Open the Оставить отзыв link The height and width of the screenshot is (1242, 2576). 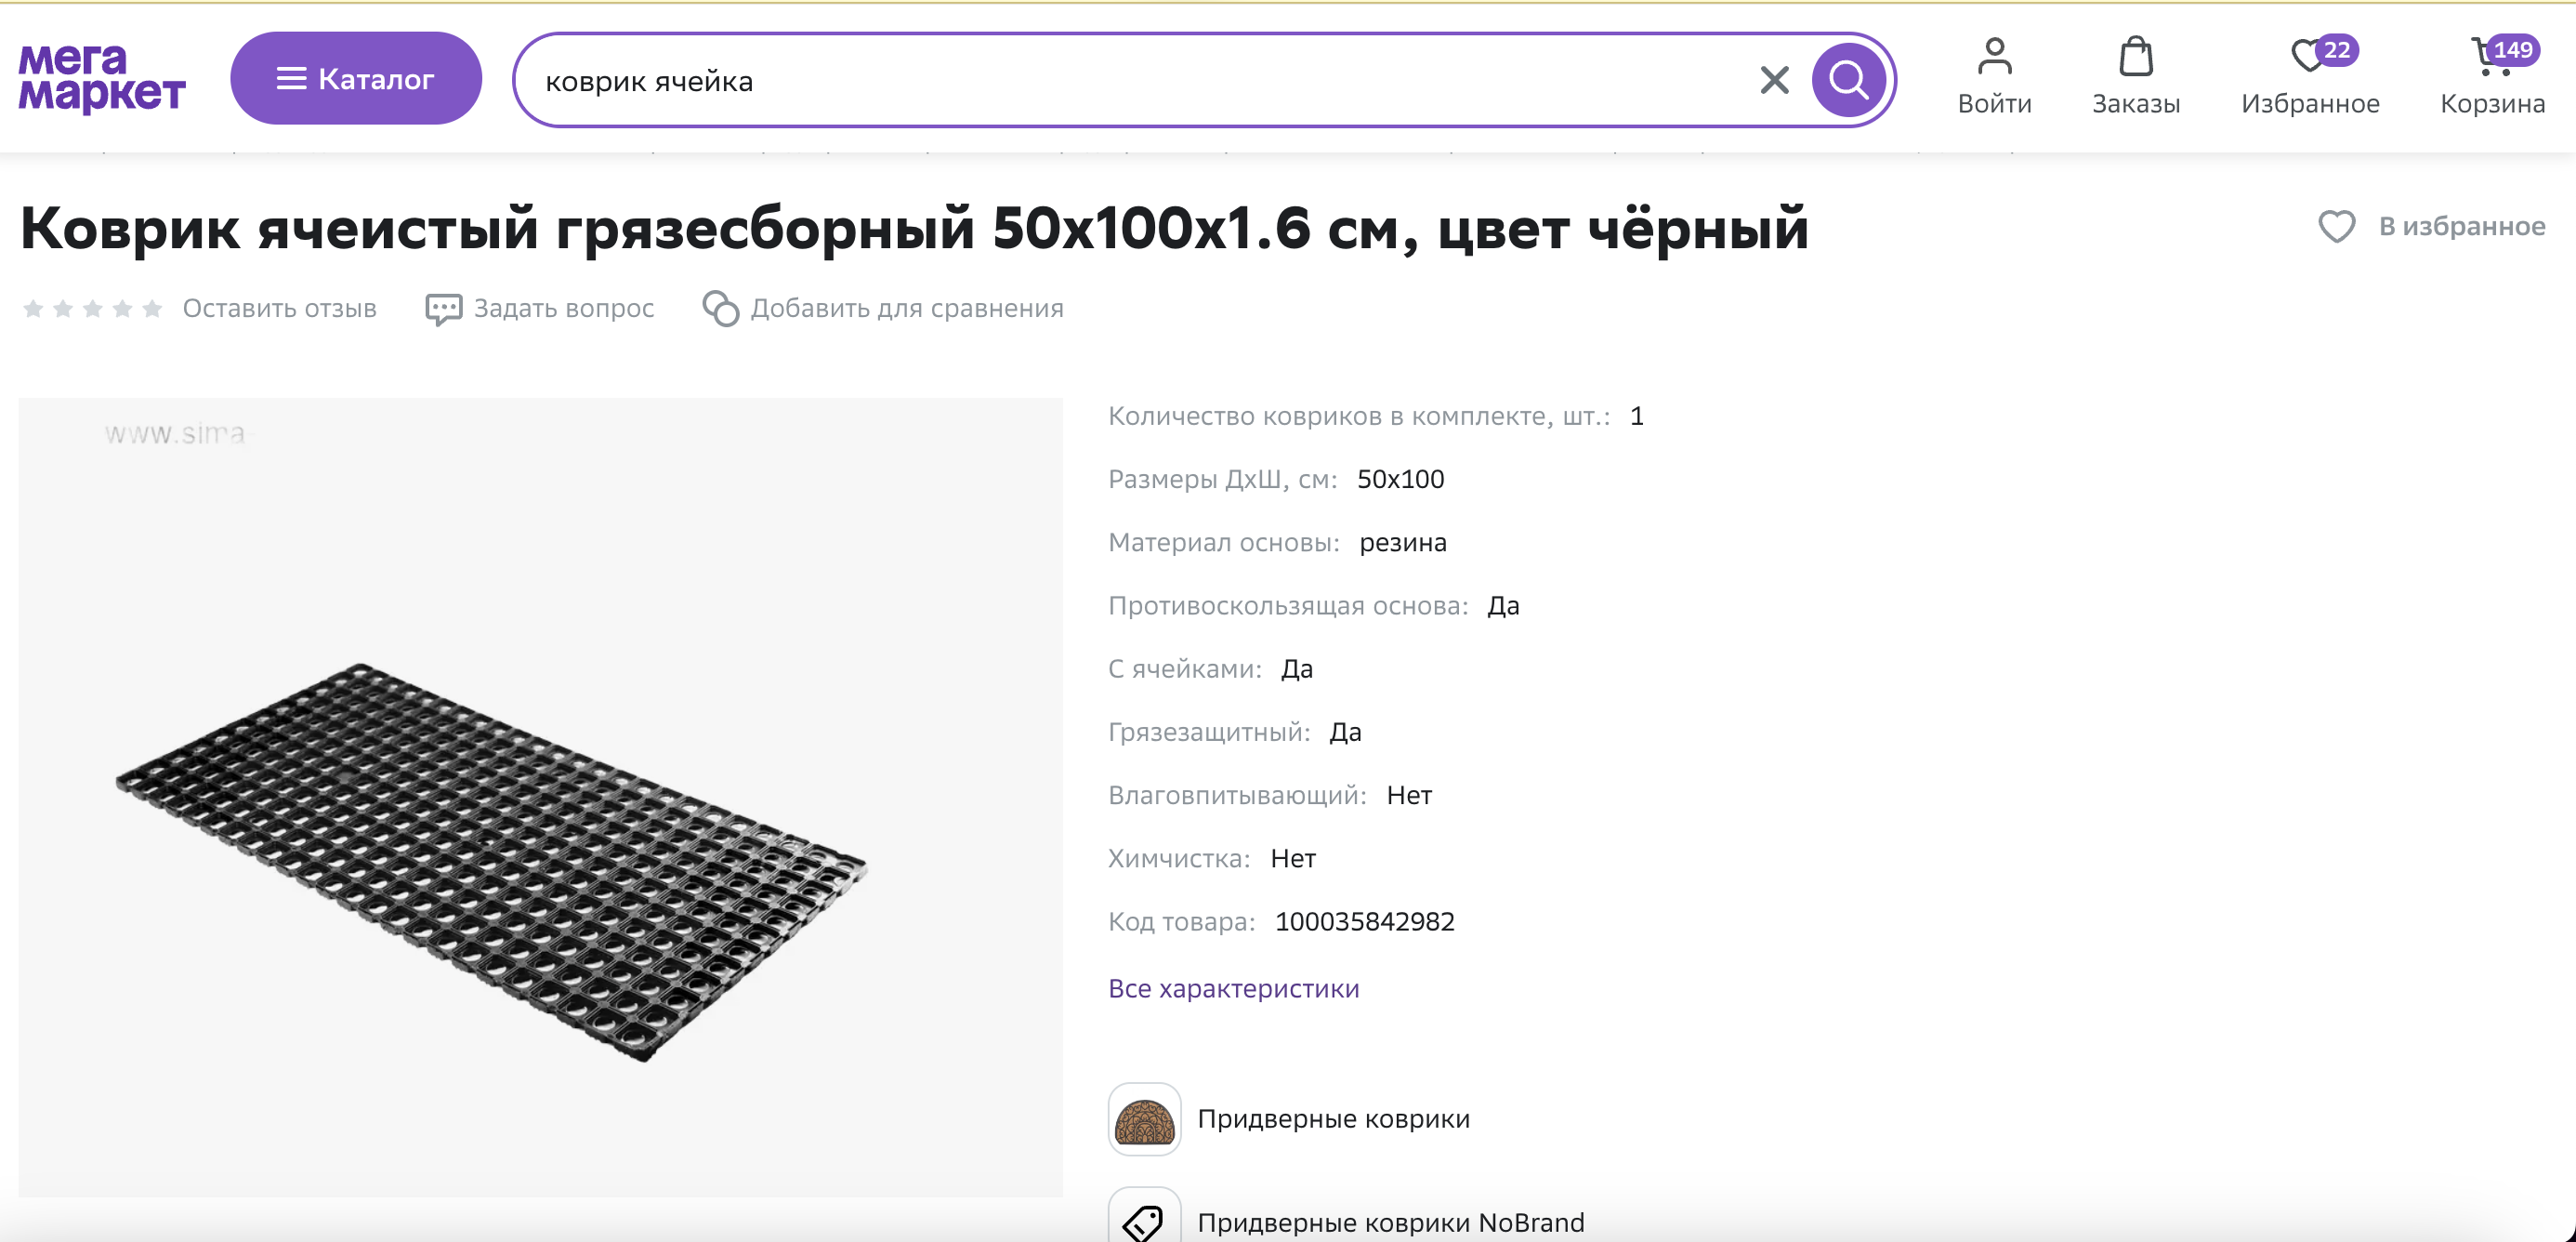[x=279, y=308]
